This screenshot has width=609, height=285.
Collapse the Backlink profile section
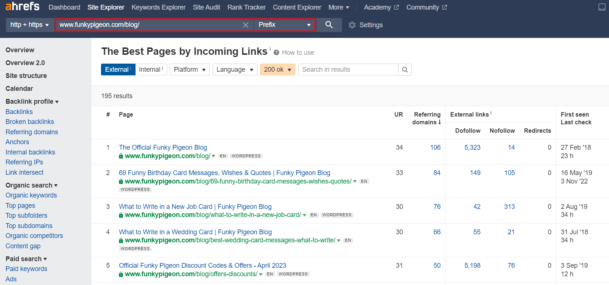(x=32, y=101)
